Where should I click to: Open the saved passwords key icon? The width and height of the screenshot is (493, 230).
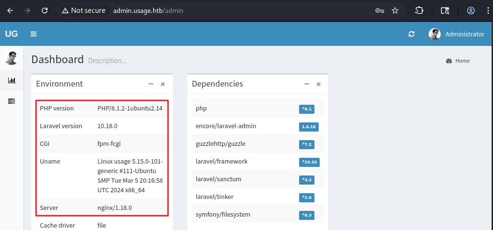pos(379,10)
